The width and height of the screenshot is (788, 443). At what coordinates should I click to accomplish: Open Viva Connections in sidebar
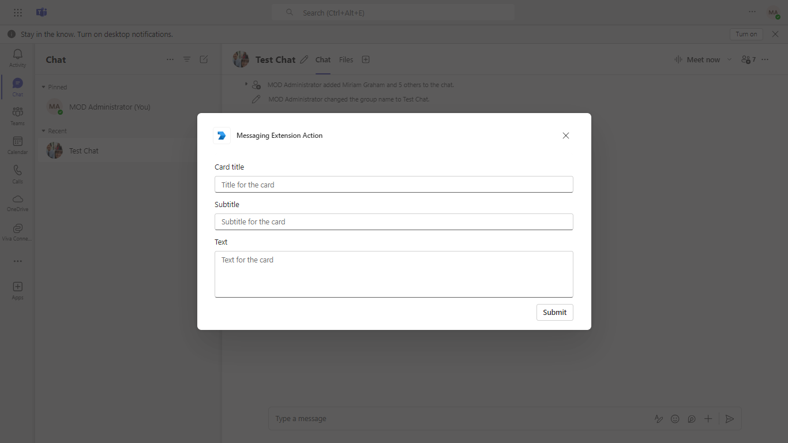[17, 231]
